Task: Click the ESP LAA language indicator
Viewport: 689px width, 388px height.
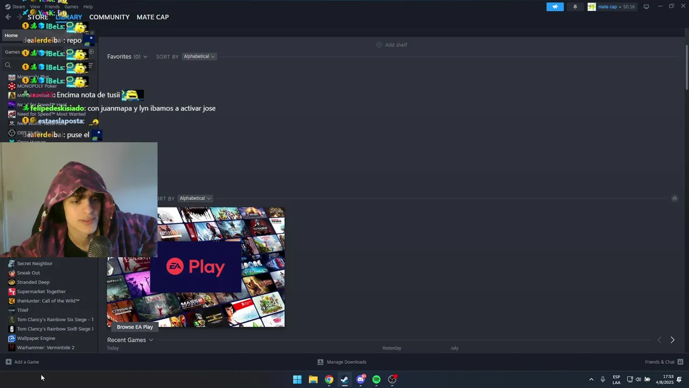Action: click(616, 379)
